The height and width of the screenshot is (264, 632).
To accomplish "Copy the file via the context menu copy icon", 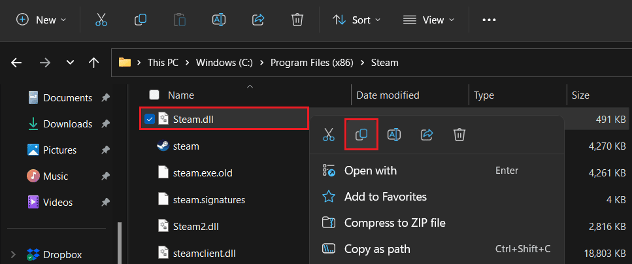I will pos(361,135).
